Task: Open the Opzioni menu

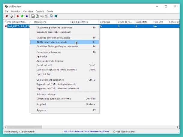Action: [40, 11]
